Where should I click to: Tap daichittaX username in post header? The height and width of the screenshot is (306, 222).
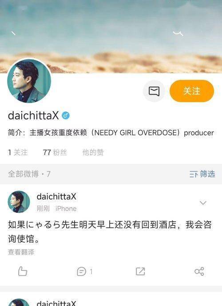[x=56, y=196]
